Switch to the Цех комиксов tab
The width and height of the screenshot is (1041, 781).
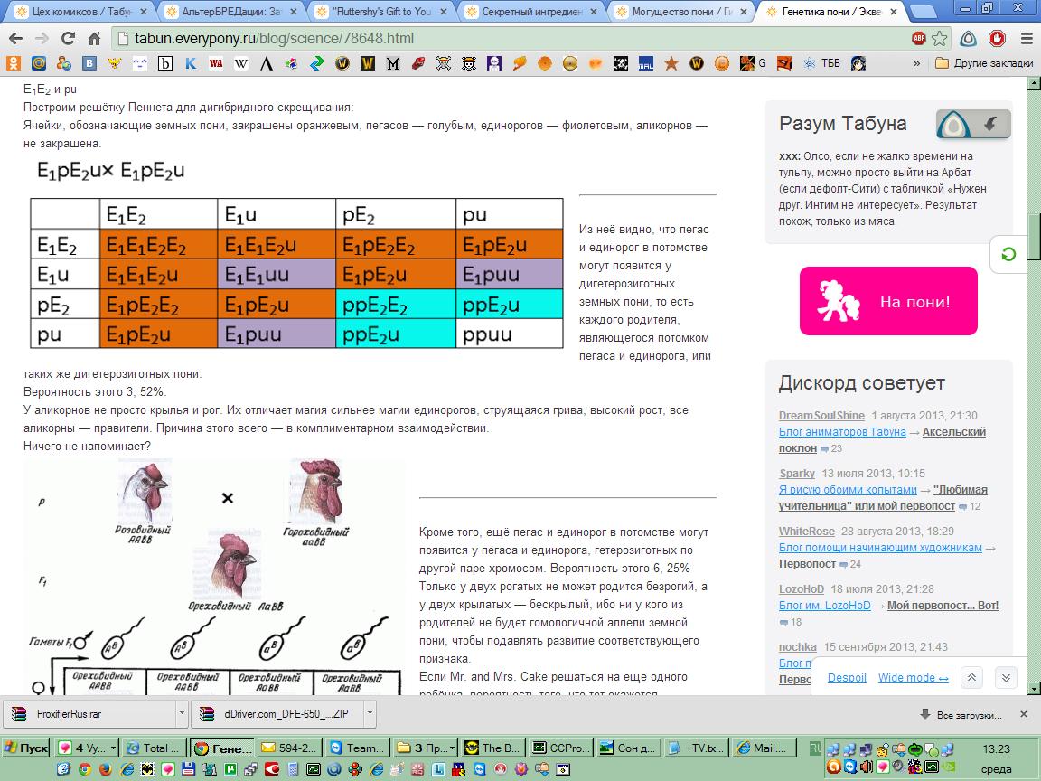(x=79, y=11)
